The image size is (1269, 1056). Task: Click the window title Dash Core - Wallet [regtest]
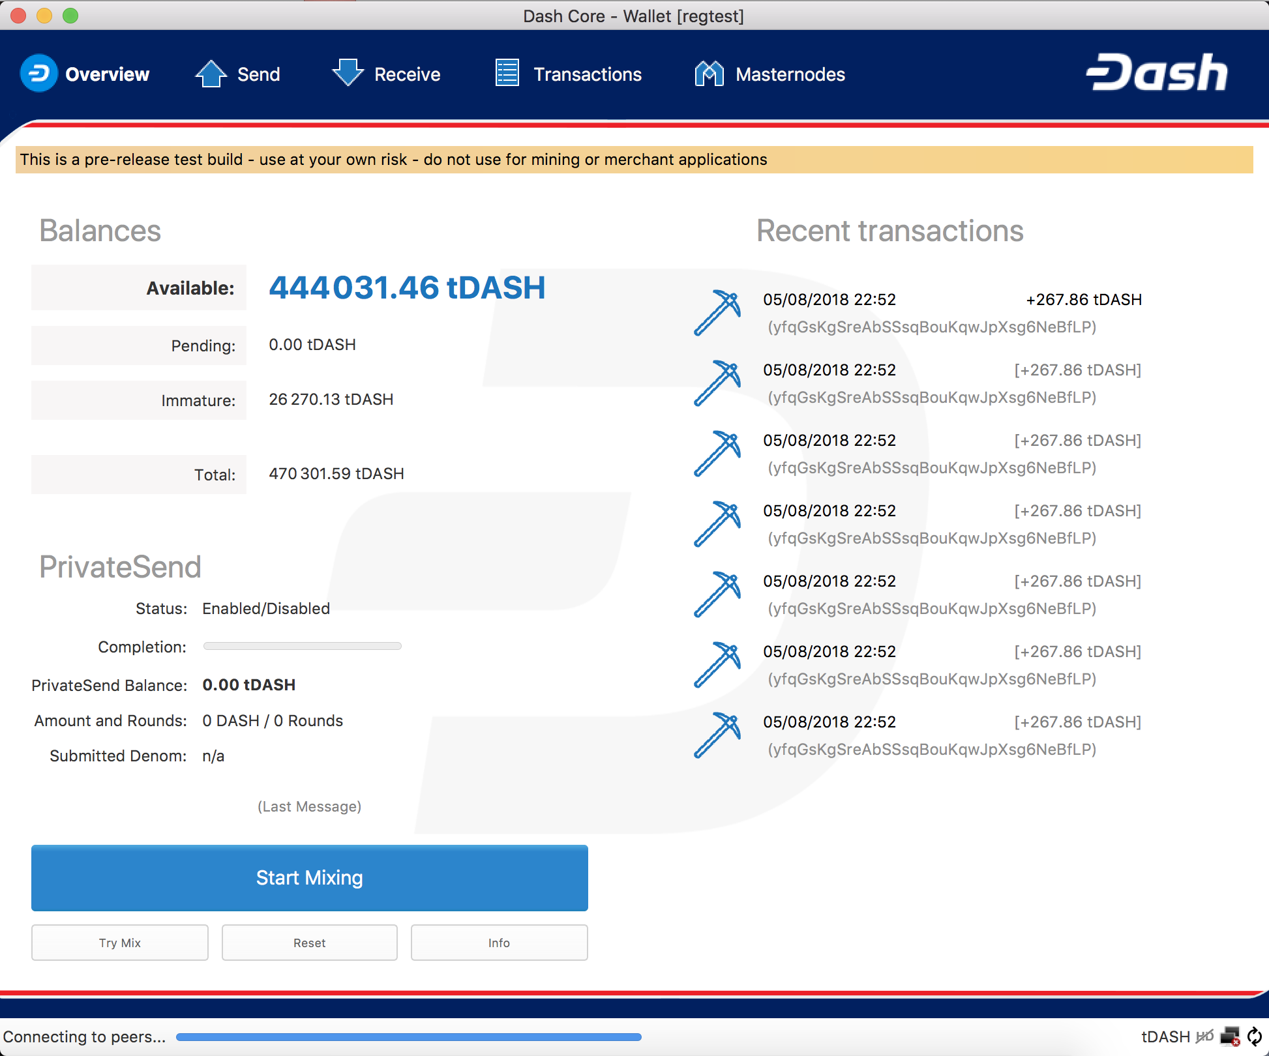pos(634,16)
